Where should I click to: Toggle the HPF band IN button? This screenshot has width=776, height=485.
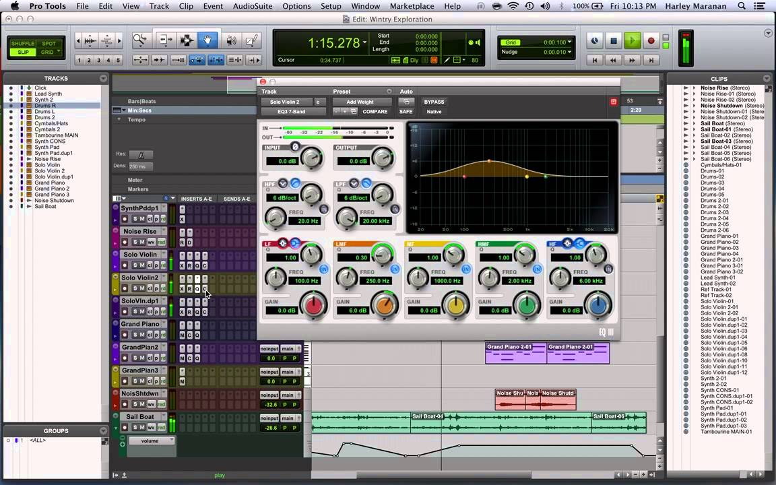click(x=323, y=209)
